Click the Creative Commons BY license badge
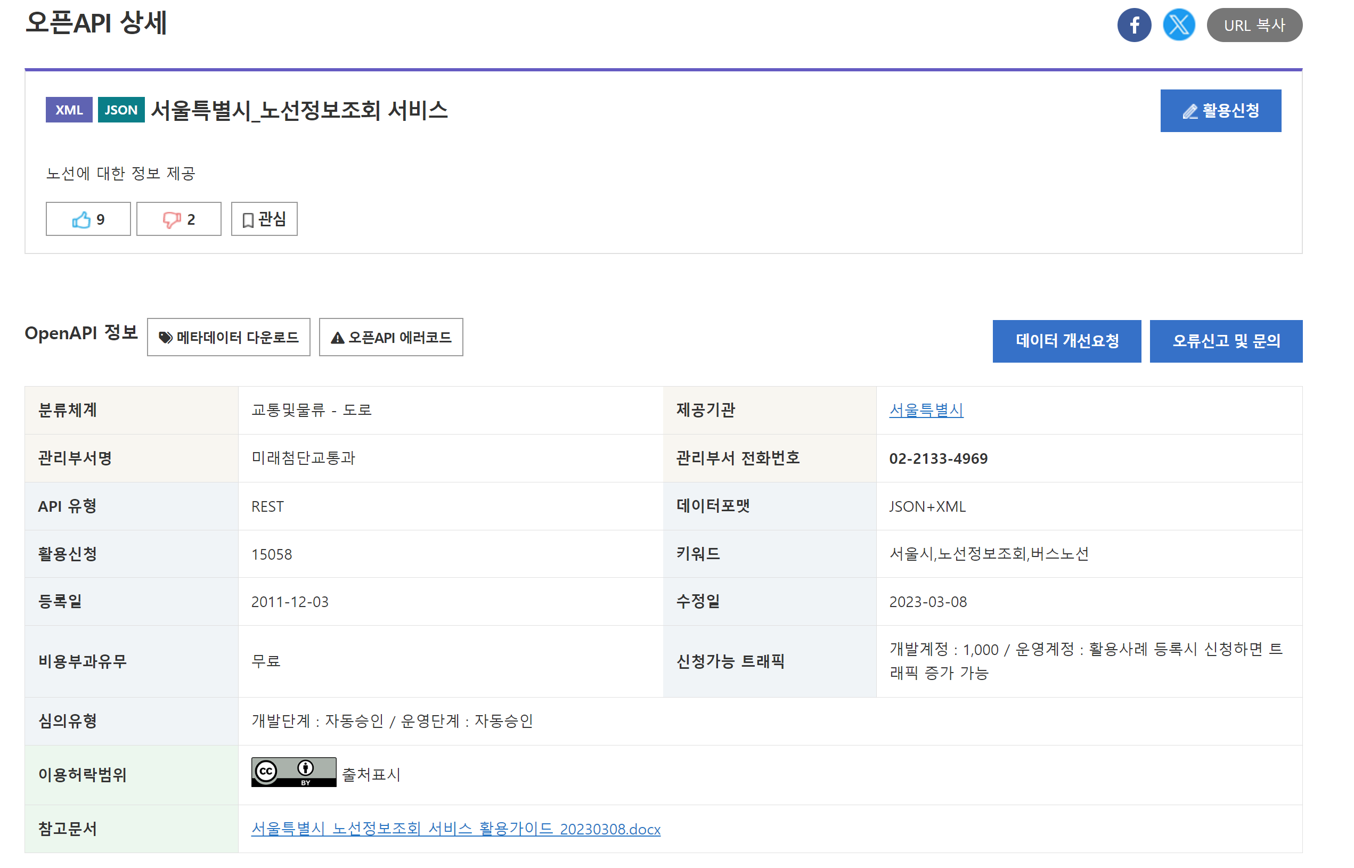 pyautogui.click(x=293, y=772)
